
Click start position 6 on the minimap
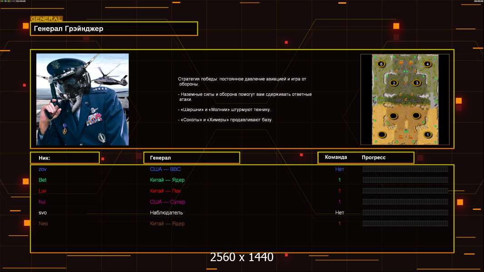point(381,64)
